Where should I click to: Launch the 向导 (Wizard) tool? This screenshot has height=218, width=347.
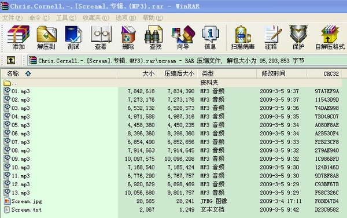[x=183, y=37]
